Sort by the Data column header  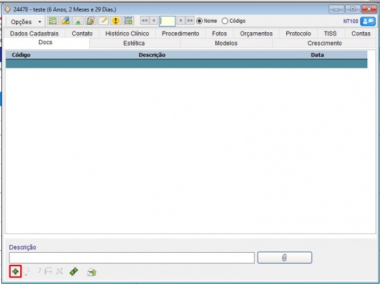(x=317, y=55)
